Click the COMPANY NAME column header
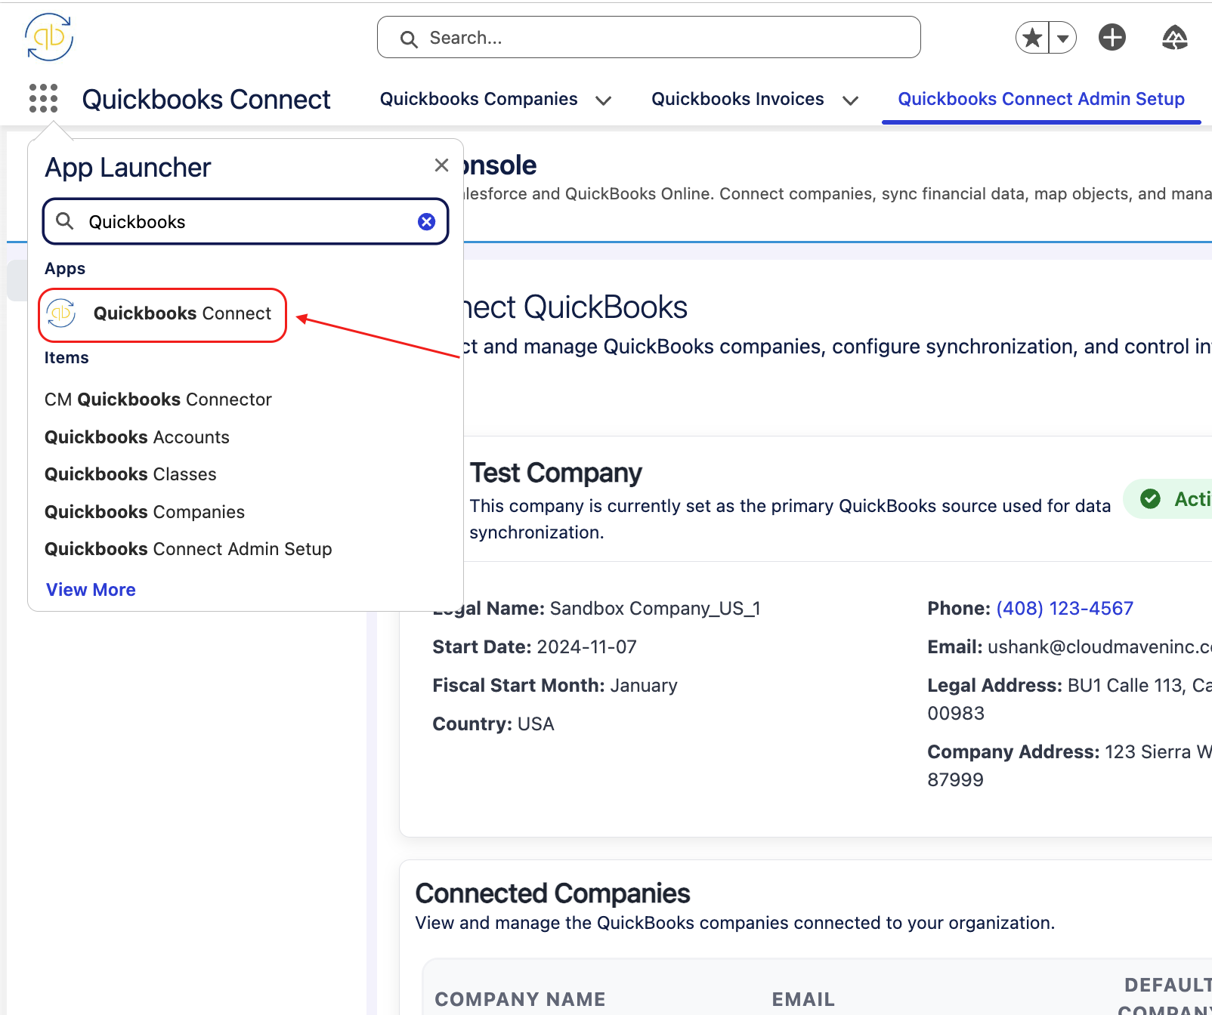The height and width of the screenshot is (1015, 1212). coord(520,999)
